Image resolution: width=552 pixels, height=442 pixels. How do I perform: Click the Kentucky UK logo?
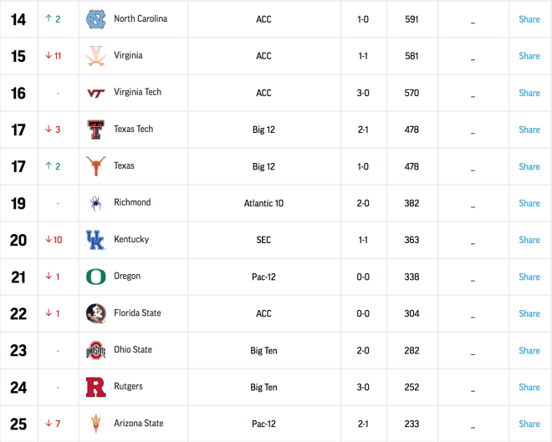[x=95, y=240]
